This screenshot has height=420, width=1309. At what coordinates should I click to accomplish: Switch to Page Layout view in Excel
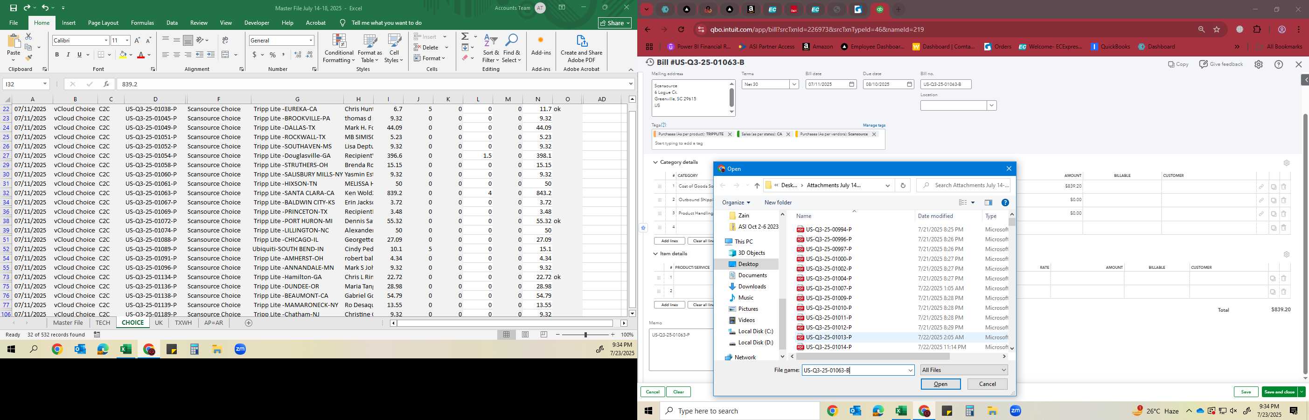pos(525,335)
